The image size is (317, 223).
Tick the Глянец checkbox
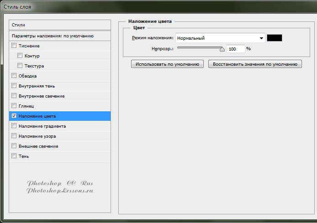click(14, 106)
